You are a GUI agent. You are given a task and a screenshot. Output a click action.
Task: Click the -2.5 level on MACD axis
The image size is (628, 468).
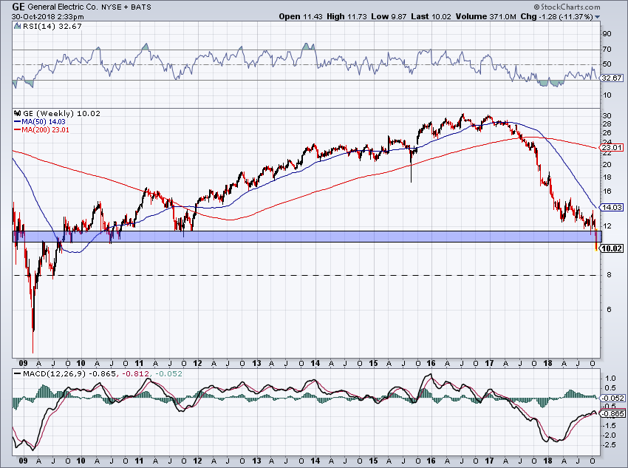pyautogui.click(x=610, y=445)
